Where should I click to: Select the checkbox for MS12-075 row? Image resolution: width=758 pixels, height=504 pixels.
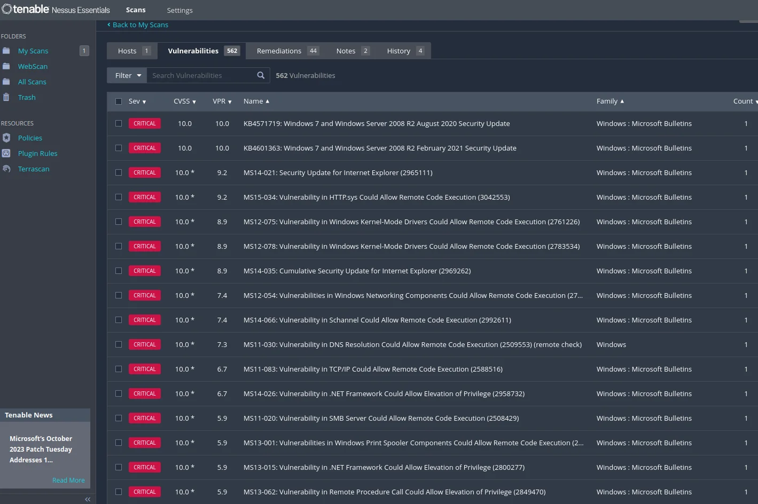click(119, 222)
